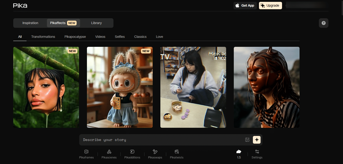The width and height of the screenshot is (343, 164).
Task: Click the Pika logo
Action: tap(20, 6)
